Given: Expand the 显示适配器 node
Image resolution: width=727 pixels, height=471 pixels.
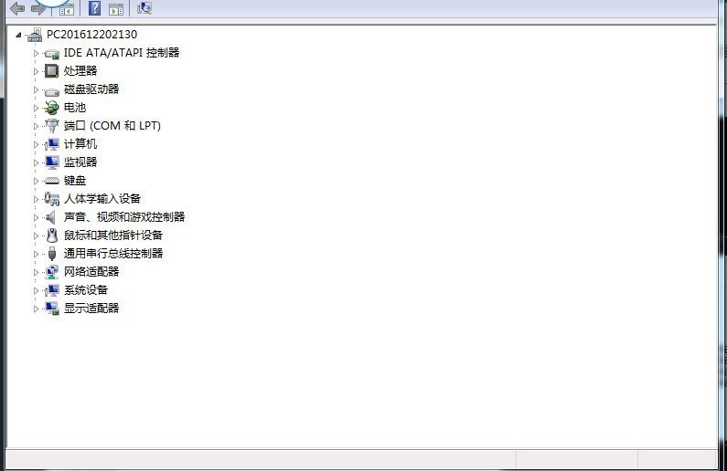Looking at the screenshot, I should (37, 309).
